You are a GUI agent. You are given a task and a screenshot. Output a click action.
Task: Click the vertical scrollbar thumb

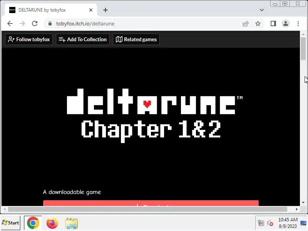[303, 49]
